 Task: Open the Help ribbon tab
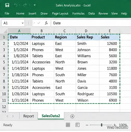124,13
